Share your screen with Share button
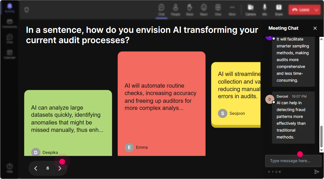324x179 pixels. (x=279, y=10)
